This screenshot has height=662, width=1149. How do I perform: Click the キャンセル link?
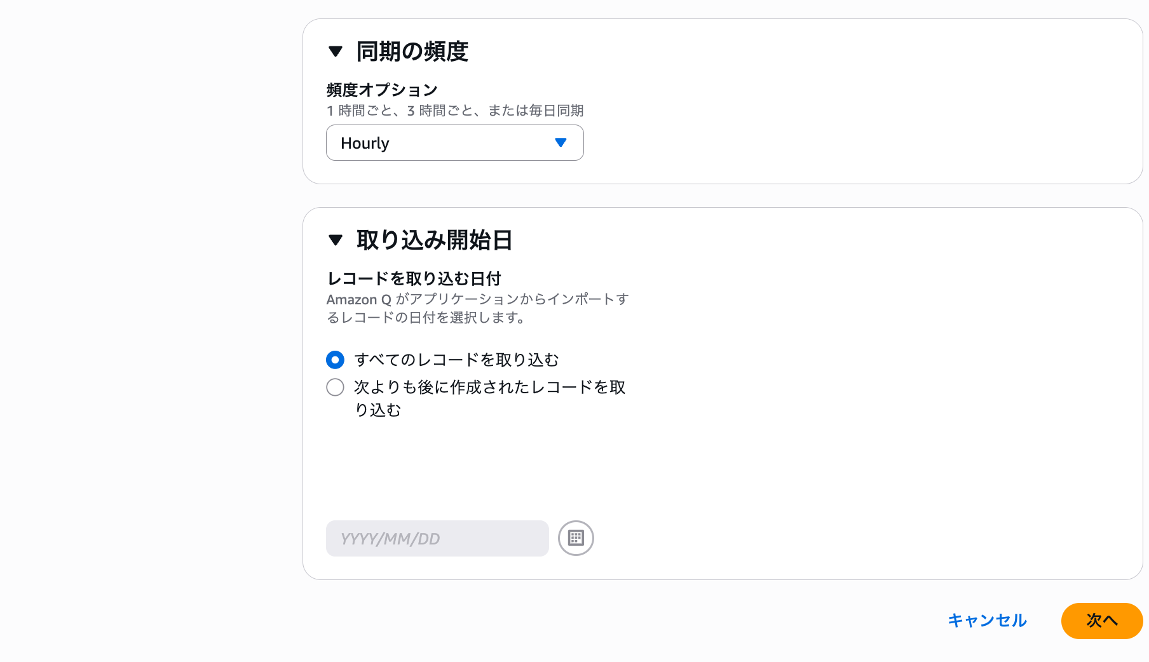[x=987, y=621]
